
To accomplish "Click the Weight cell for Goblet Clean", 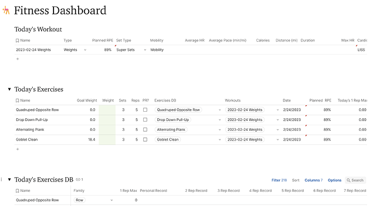I will [107, 140].
